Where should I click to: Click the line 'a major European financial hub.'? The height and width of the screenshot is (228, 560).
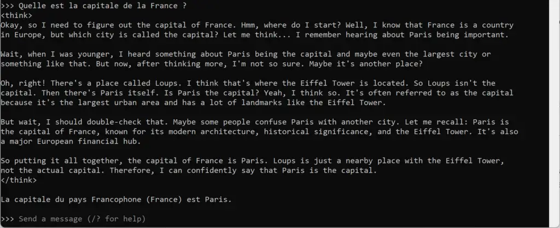71,141
